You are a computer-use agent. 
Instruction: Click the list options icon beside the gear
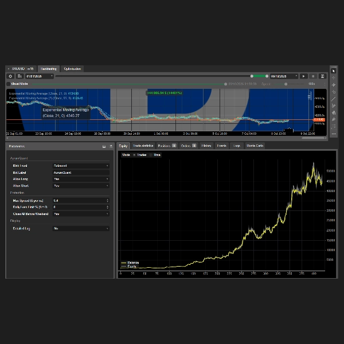click(x=19, y=76)
